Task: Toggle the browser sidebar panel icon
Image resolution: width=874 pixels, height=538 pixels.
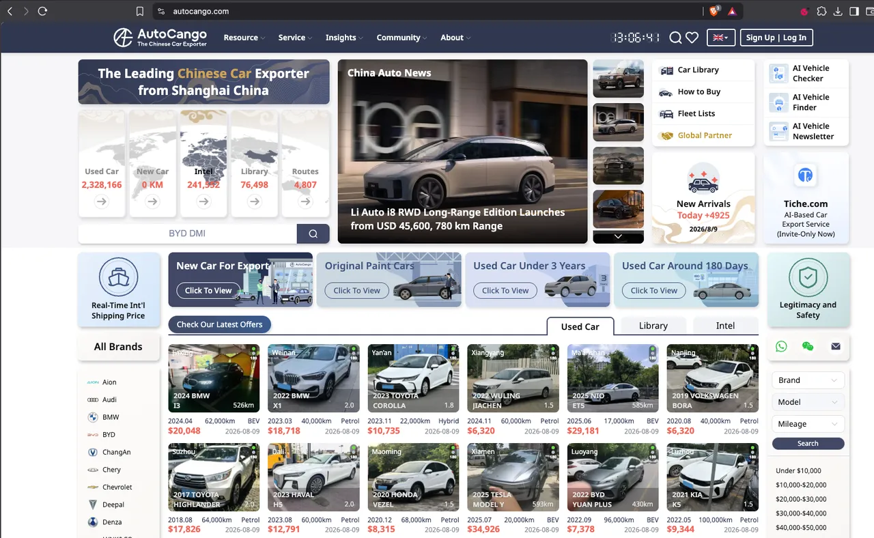Action: click(x=854, y=11)
